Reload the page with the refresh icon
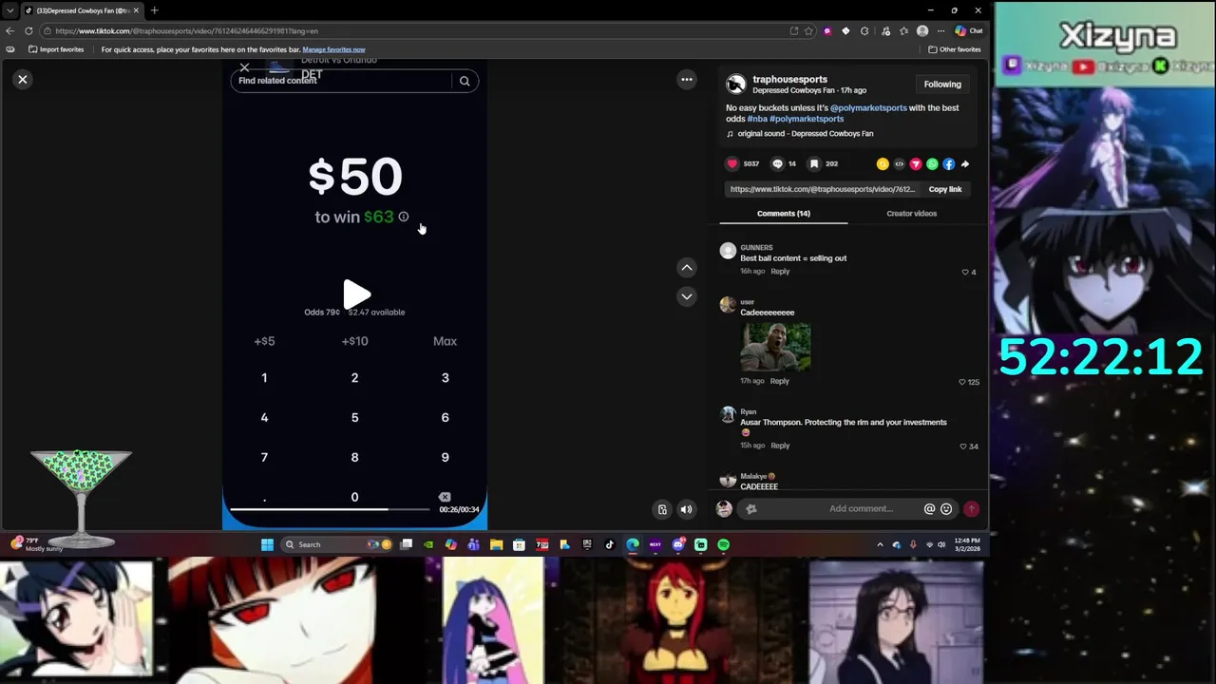Screen dimensions: 1216x684 [28, 30]
